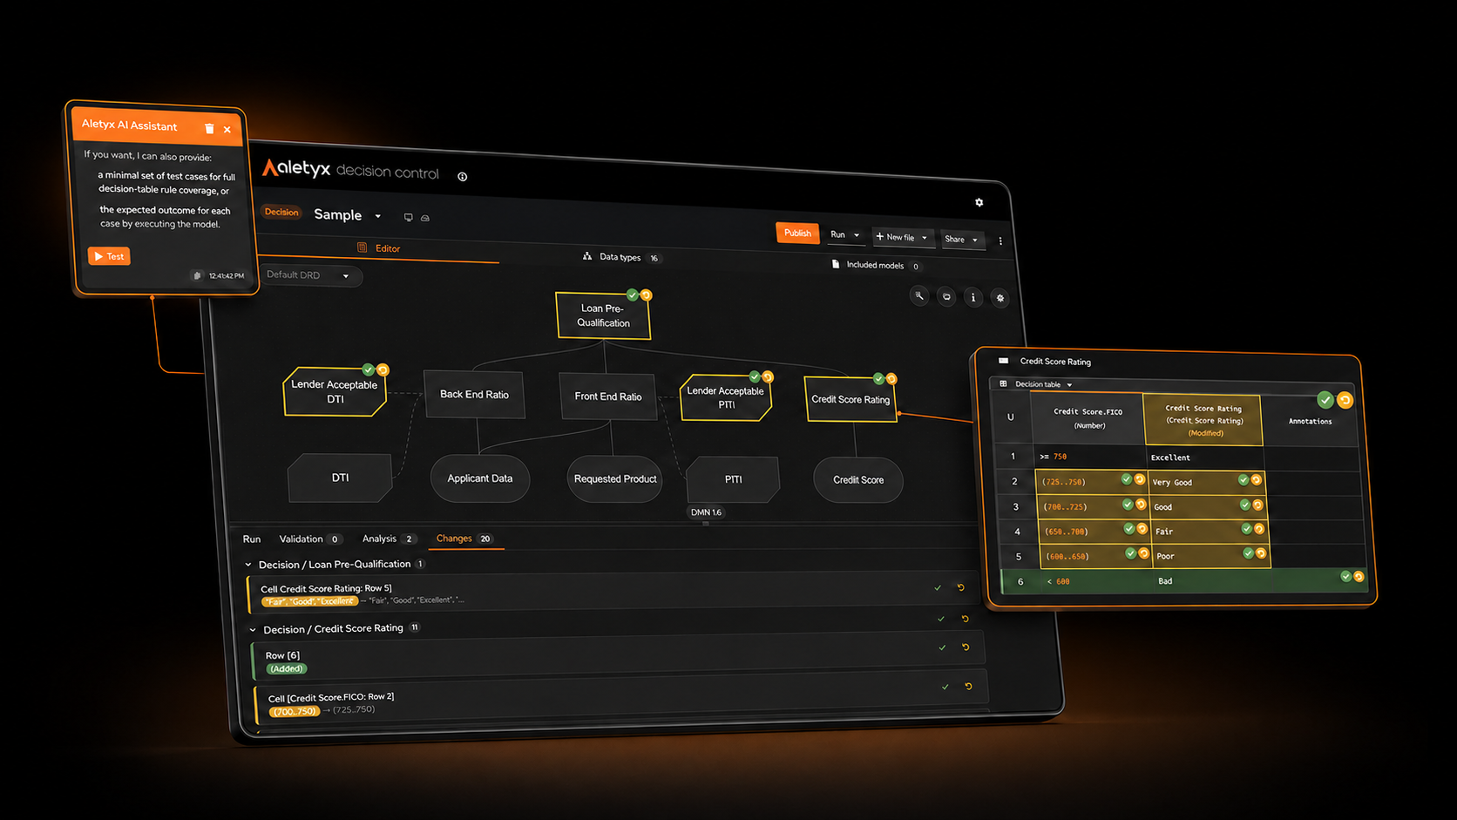Accept changes on Lender Acceptable PITI node

click(755, 376)
